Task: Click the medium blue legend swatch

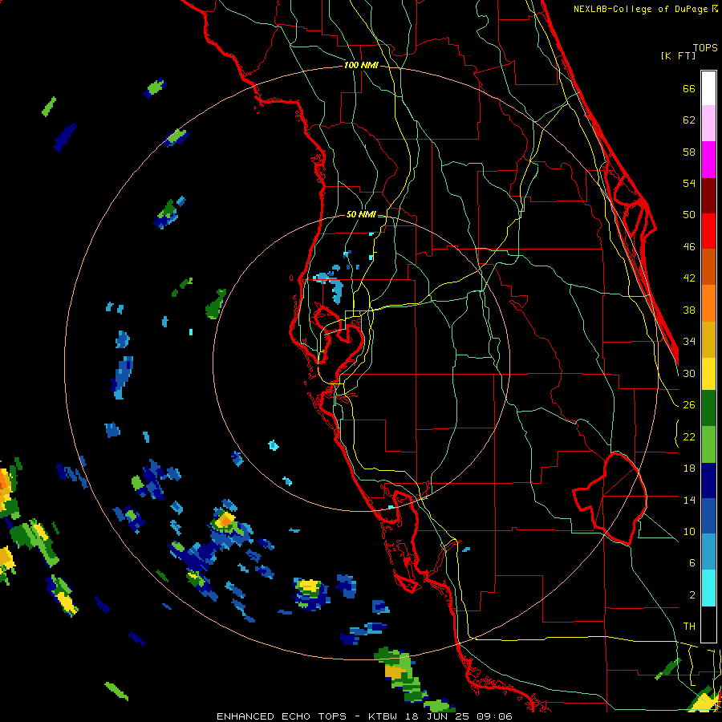Action: click(x=708, y=516)
